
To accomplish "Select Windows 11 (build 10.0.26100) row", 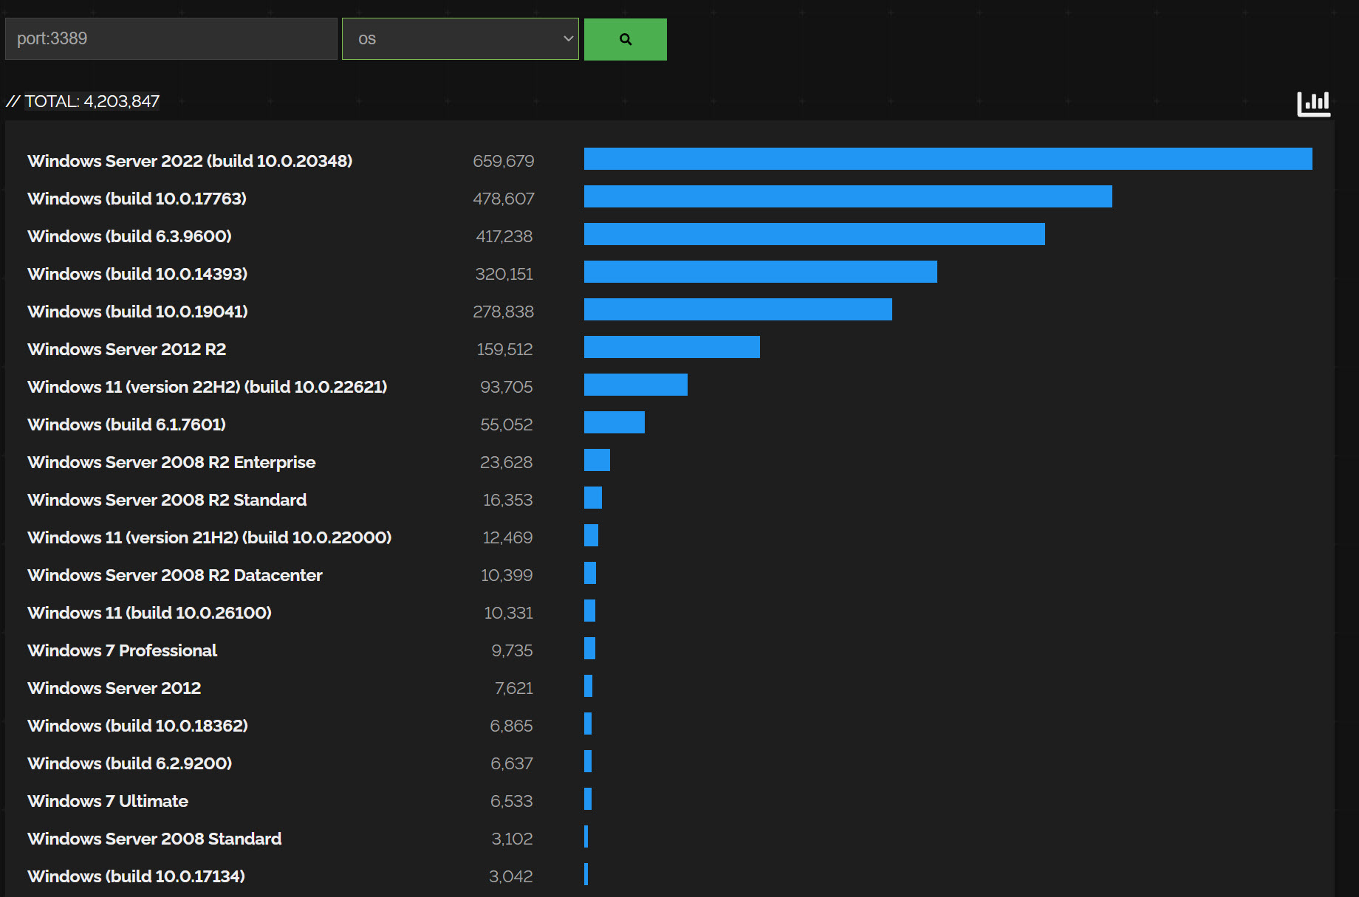I will pyautogui.click(x=149, y=613).
